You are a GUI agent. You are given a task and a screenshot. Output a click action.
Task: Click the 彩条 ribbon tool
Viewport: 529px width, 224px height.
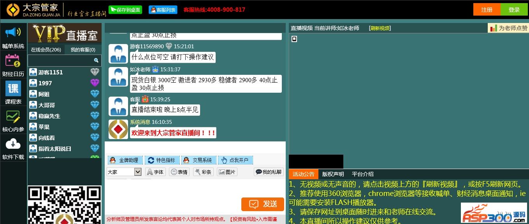(x=203, y=172)
